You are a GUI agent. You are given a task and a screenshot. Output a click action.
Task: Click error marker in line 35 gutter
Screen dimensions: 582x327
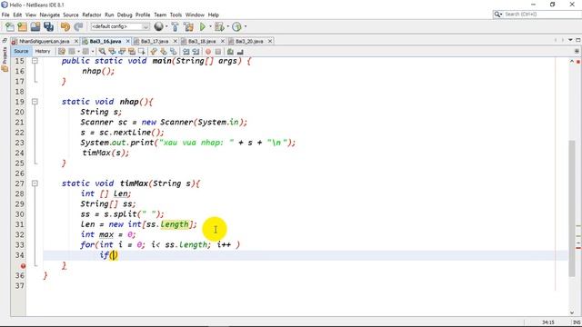pyautogui.click(x=23, y=265)
